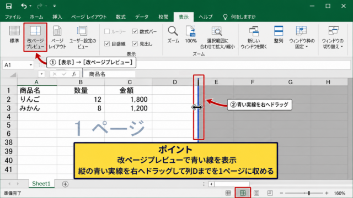
Task: Click the 何をしますか search box
Action: pos(239,17)
